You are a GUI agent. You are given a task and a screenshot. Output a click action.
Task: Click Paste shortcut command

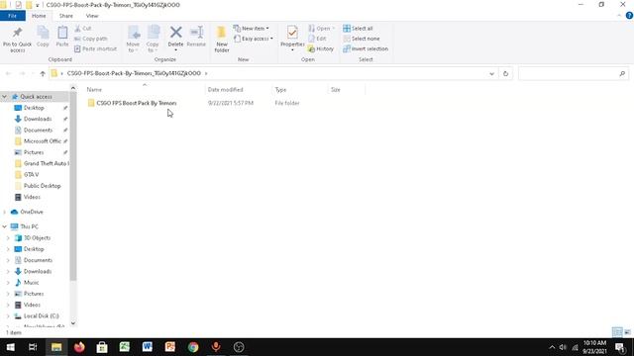click(95, 48)
